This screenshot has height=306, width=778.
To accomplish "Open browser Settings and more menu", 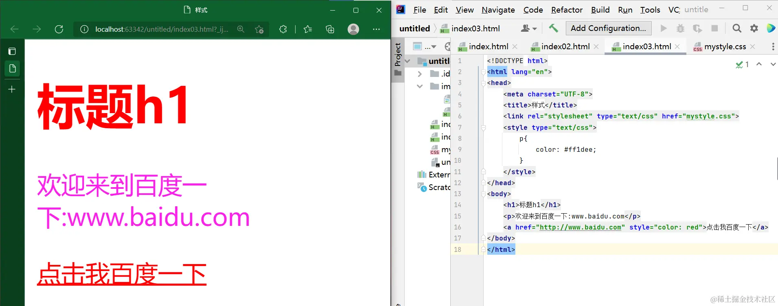I will [376, 29].
